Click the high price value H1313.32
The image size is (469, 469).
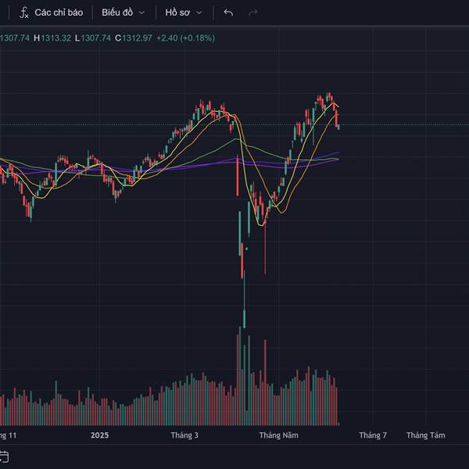[x=52, y=38]
